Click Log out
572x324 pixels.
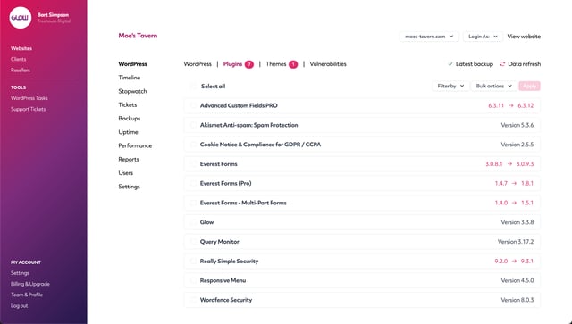tap(19, 306)
